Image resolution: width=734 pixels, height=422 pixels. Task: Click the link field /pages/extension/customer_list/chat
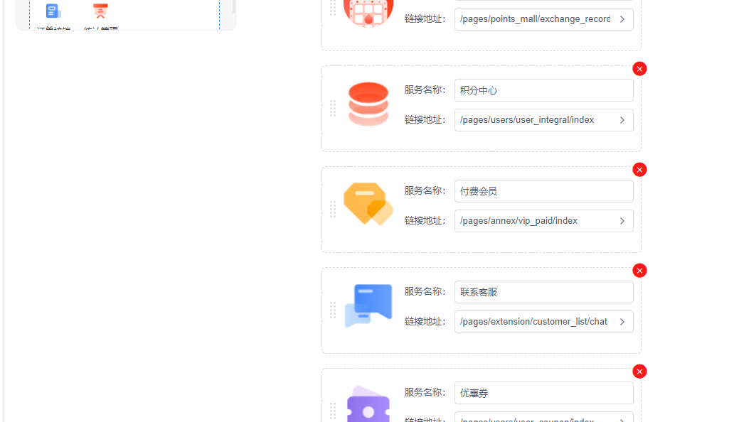543,322
